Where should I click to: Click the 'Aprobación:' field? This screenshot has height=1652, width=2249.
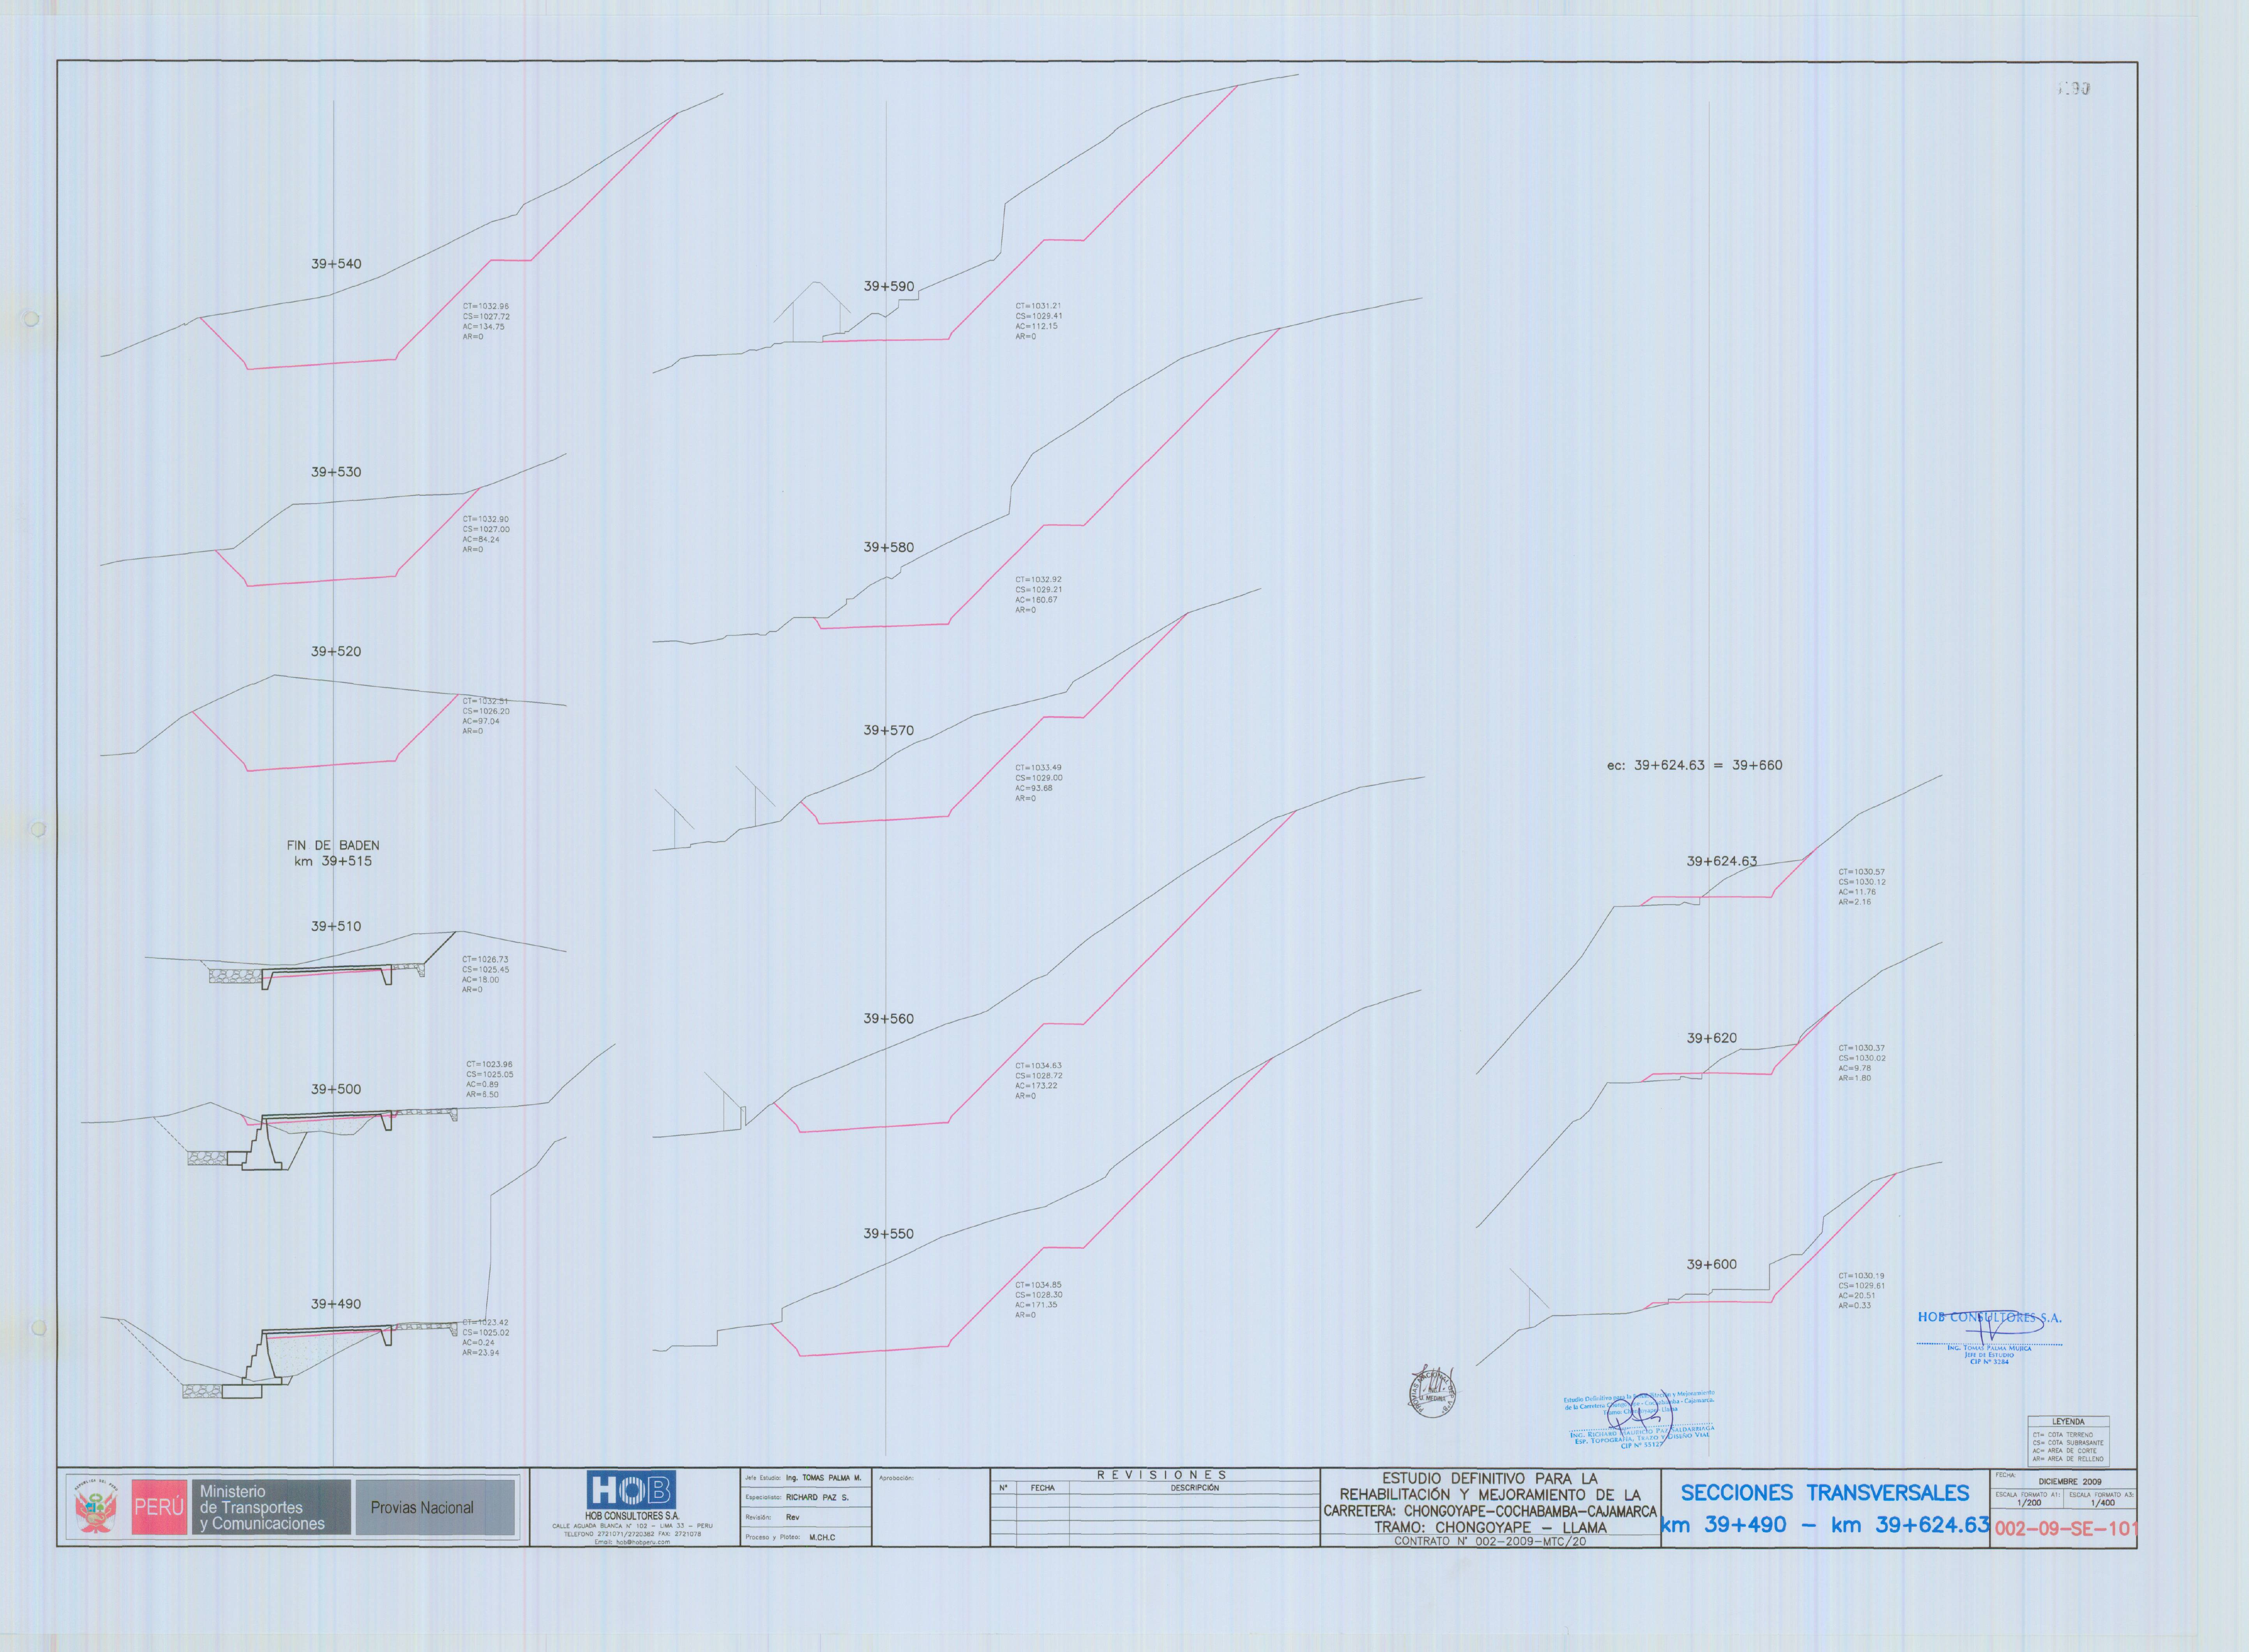click(x=930, y=1507)
